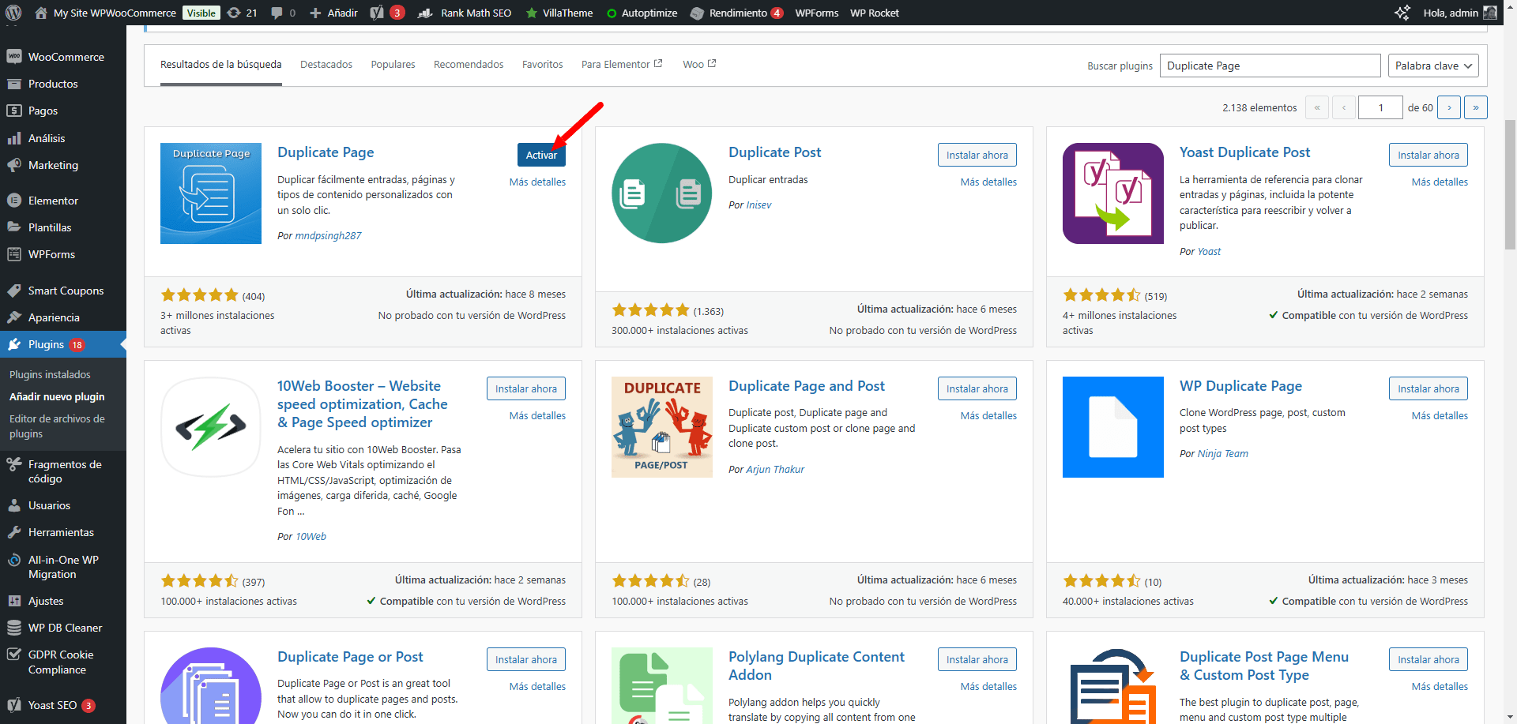Image resolution: width=1517 pixels, height=724 pixels.
Task: Click the Duplicate Page plugin thumbnail
Action: [211, 193]
